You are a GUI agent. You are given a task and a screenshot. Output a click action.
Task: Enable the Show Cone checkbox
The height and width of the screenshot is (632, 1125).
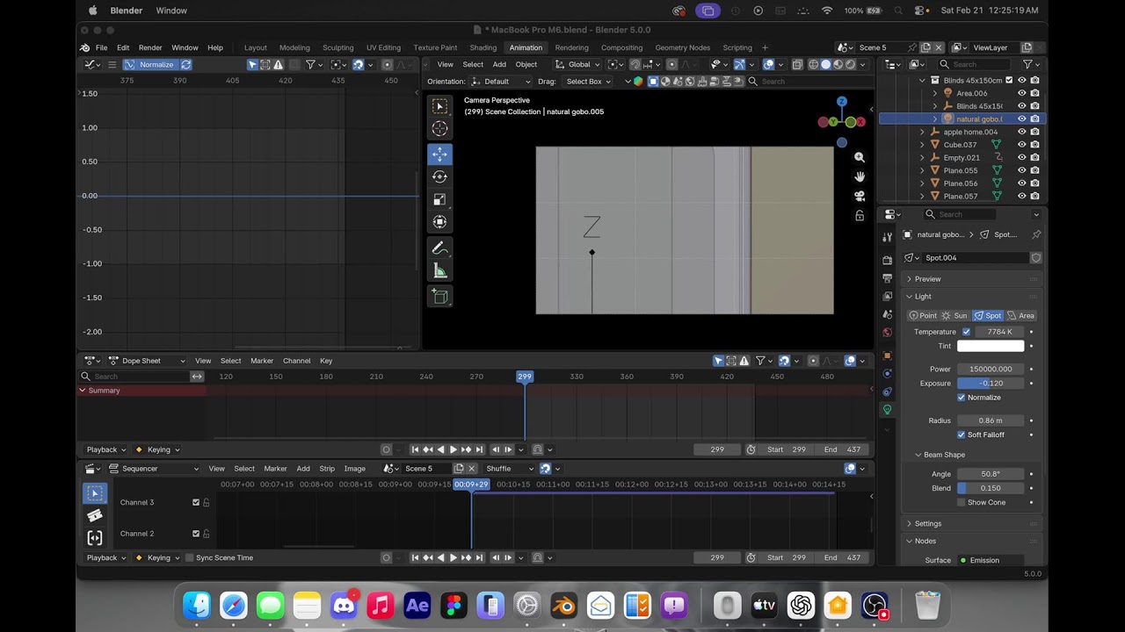tap(962, 502)
